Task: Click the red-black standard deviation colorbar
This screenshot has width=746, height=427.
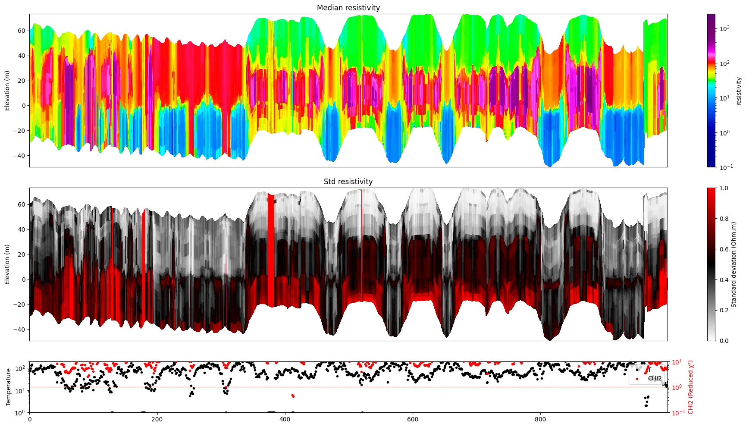Action: (711, 264)
